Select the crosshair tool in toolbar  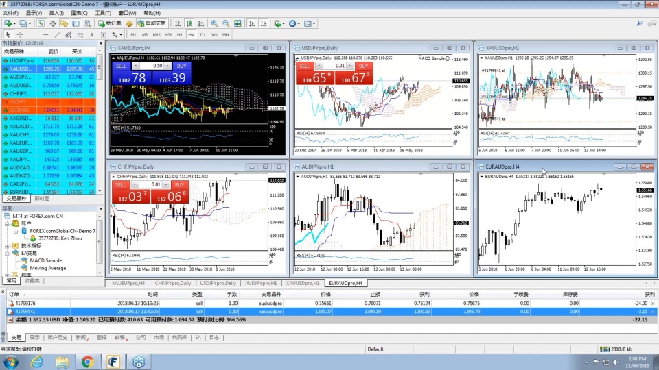(x=21, y=34)
